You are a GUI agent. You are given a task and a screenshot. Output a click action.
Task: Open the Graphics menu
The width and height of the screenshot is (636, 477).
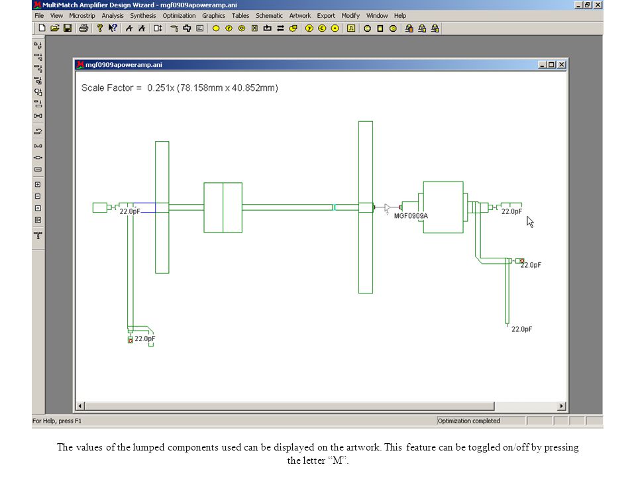point(213,15)
